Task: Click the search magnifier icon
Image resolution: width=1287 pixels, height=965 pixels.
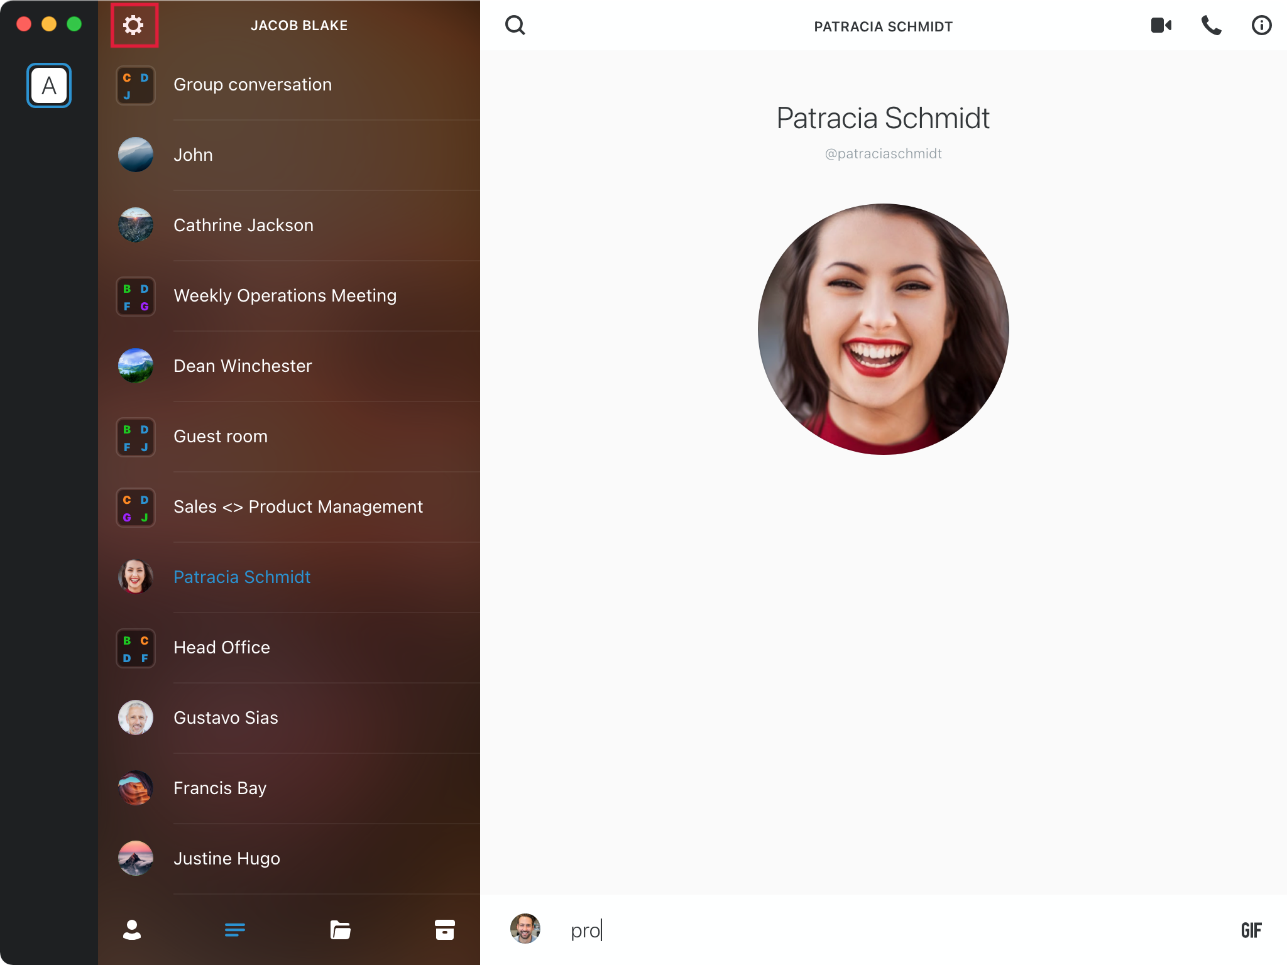Action: [x=515, y=25]
